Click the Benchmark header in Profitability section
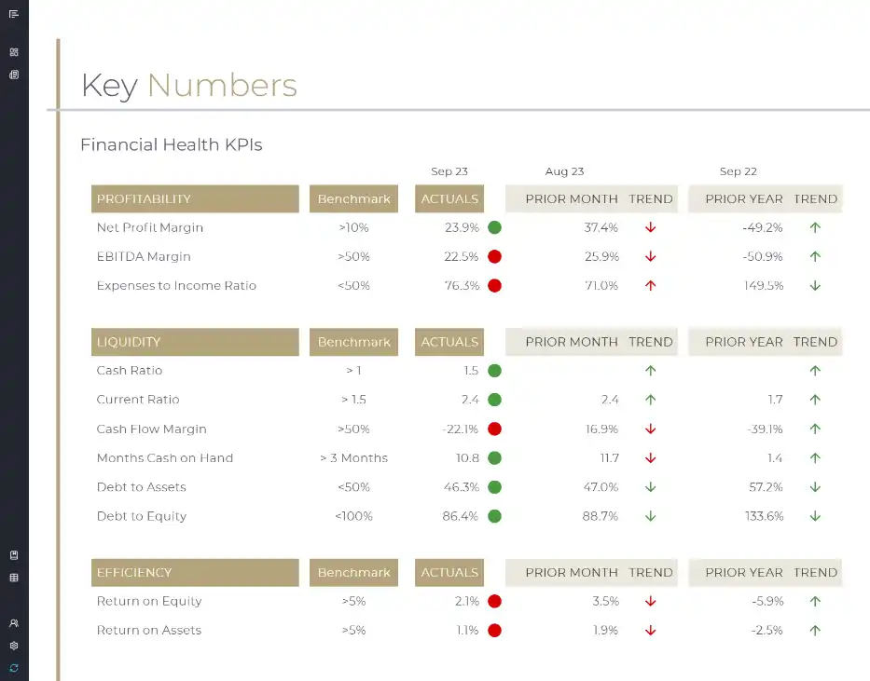This screenshot has width=870, height=681. click(353, 199)
